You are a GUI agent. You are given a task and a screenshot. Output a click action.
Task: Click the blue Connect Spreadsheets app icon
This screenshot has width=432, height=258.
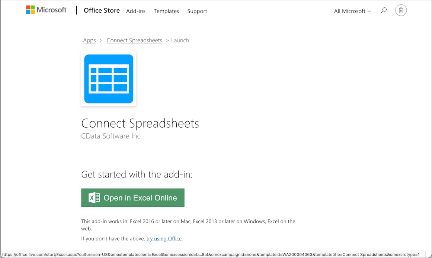coord(109,79)
